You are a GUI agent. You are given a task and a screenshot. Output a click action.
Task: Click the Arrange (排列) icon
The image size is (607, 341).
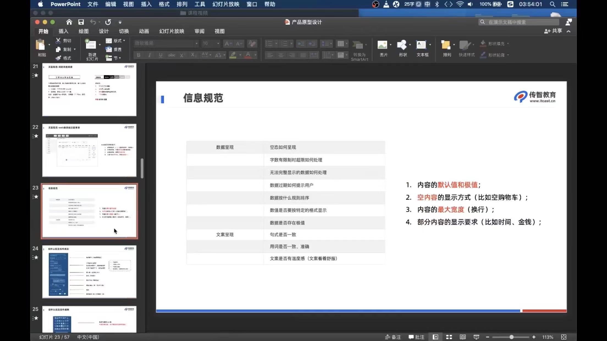446,45
